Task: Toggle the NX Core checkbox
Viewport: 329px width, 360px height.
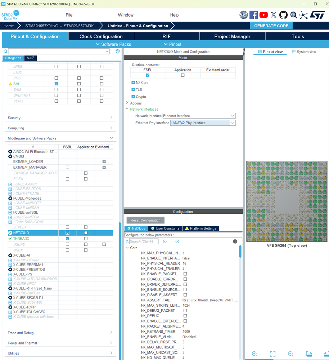Action: [133, 83]
